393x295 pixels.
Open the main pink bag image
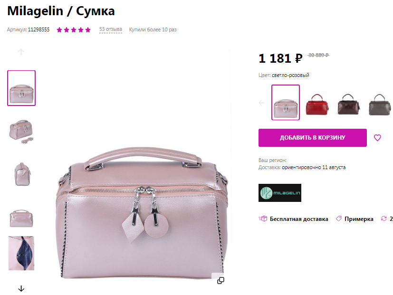142,213
